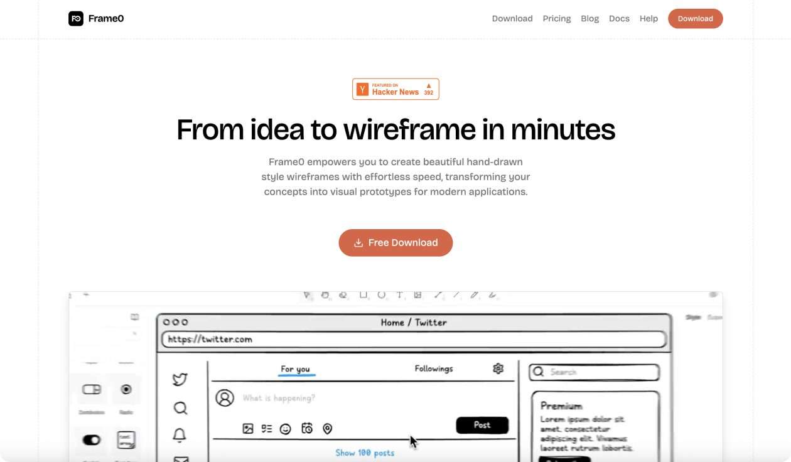The width and height of the screenshot is (791, 462).
Task: Select the Text tool in the toolbar
Action: [400, 294]
